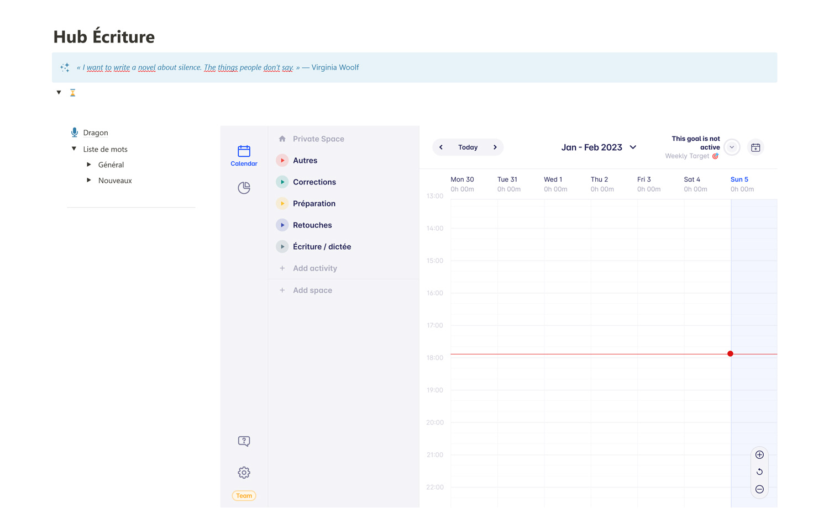
Task: Collapse the Liste de mots toggle
Action: tap(74, 149)
